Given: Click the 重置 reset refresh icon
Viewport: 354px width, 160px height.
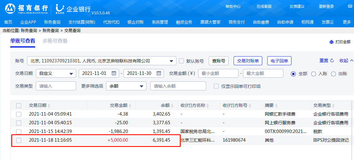Looking at the screenshot, I should (x=332, y=61).
